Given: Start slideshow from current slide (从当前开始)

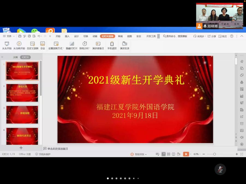Looking at the screenshot, I should point(19,45).
